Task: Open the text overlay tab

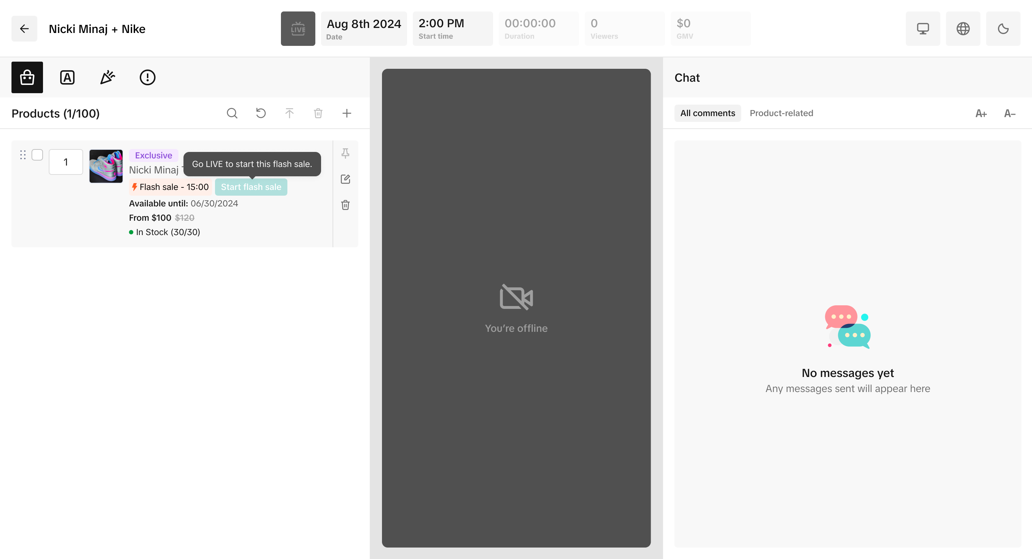Action: (x=67, y=77)
